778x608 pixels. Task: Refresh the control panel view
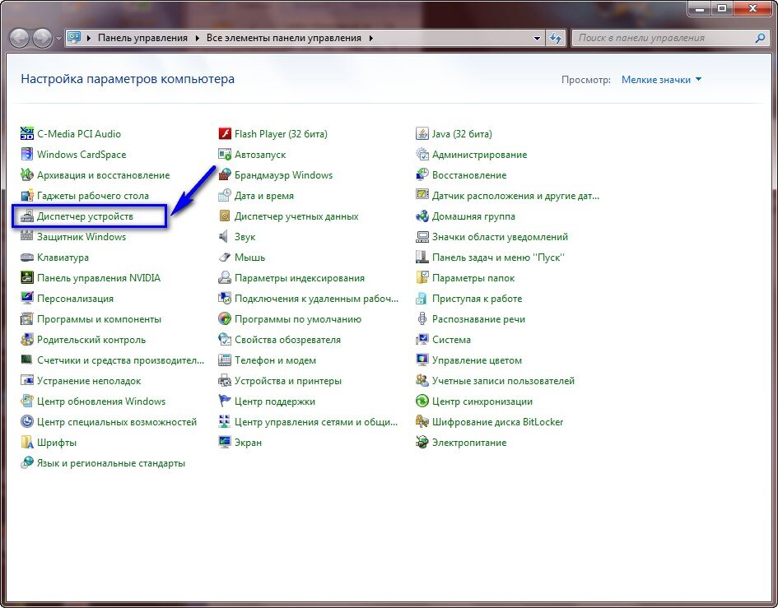tap(557, 38)
